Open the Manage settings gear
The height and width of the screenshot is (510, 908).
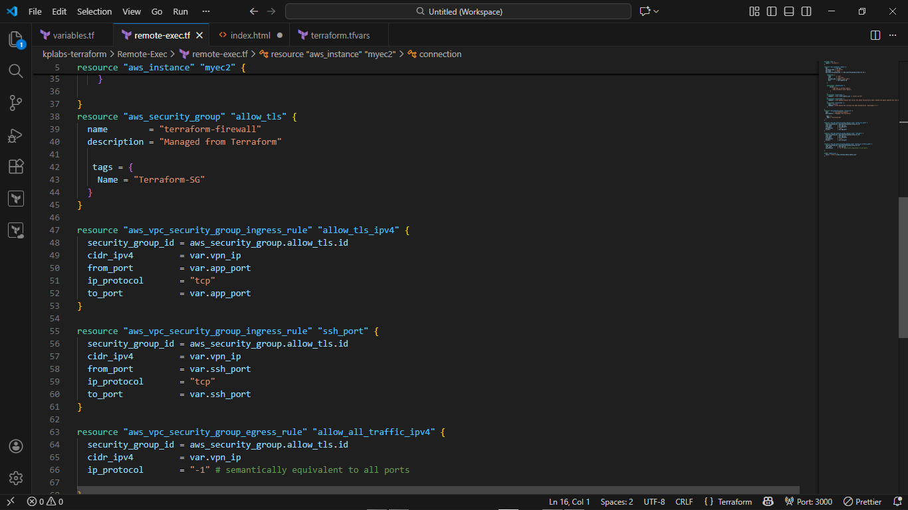[16, 477]
